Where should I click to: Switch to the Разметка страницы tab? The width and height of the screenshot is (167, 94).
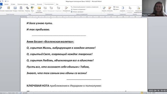(x=23, y=4)
